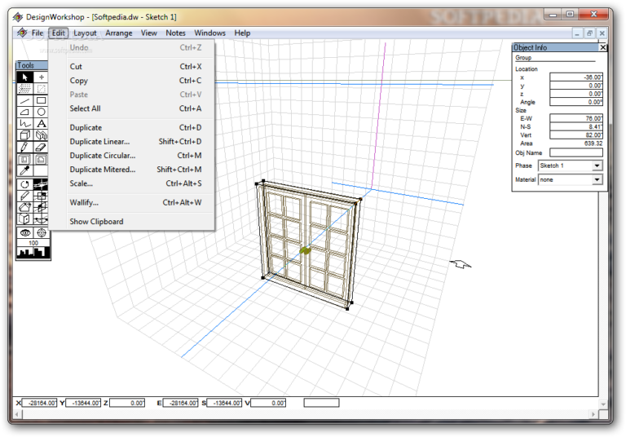Viewport: 626px width, 437px height.
Task: Select the eyedropper tool
Action: click(x=24, y=170)
